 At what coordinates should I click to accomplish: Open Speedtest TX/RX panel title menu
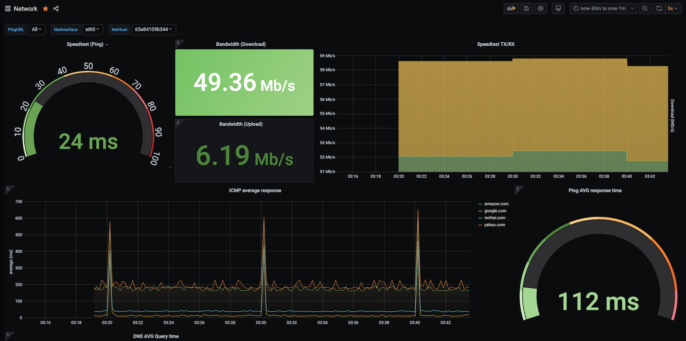[496, 44]
